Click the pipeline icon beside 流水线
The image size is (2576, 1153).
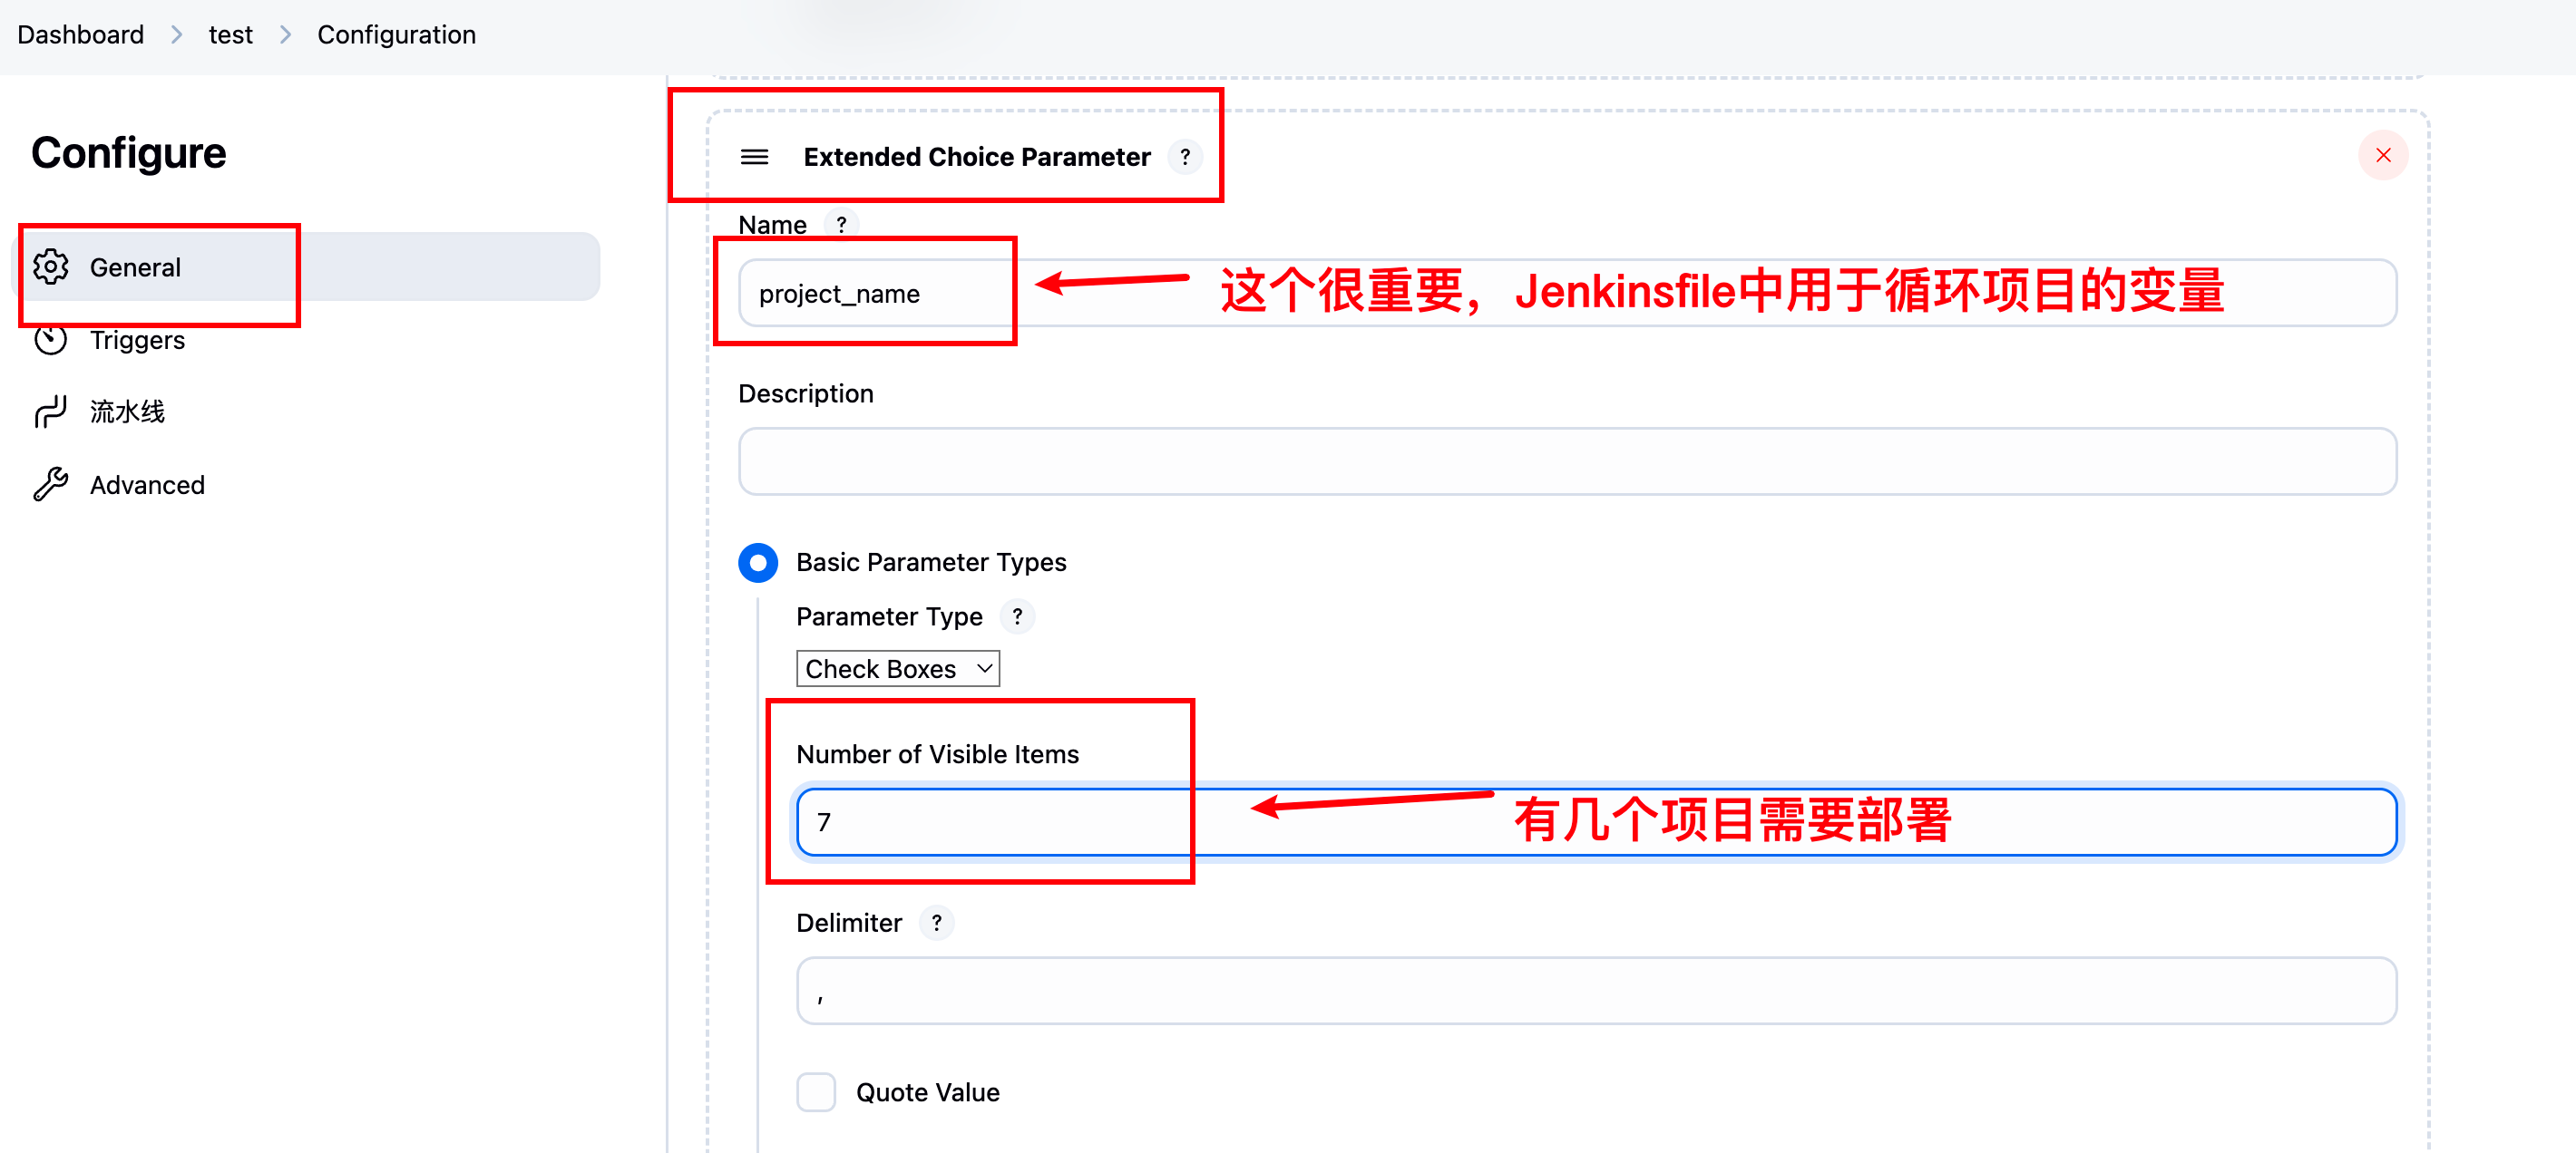(51, 411)
